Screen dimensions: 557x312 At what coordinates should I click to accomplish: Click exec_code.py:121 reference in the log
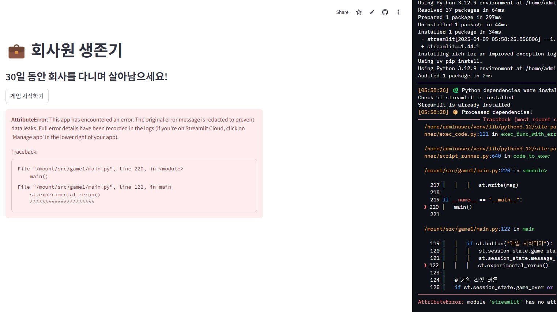(456, 134)
